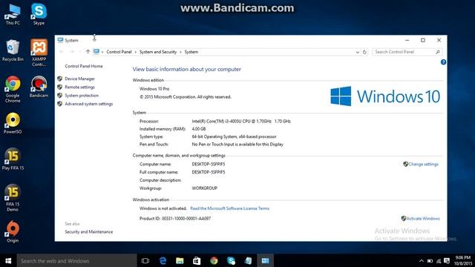The image size is (475, 267).
Task: Expand the address bar history dropdown
Action: click(358, 52)
